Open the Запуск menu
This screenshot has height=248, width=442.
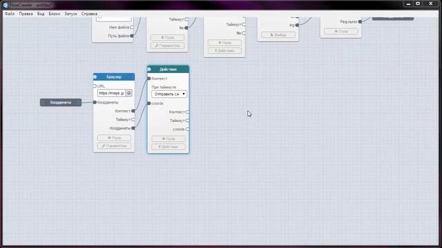click(70, 14)
